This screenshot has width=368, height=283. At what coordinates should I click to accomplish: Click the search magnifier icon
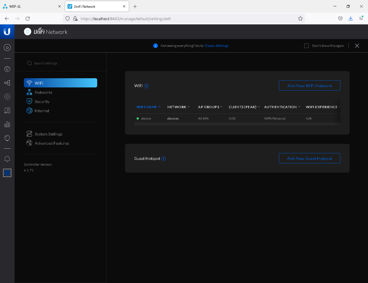[29, 63]
